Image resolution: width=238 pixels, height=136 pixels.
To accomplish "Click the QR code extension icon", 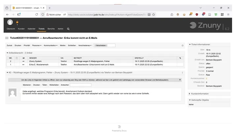I will (222, 14).
